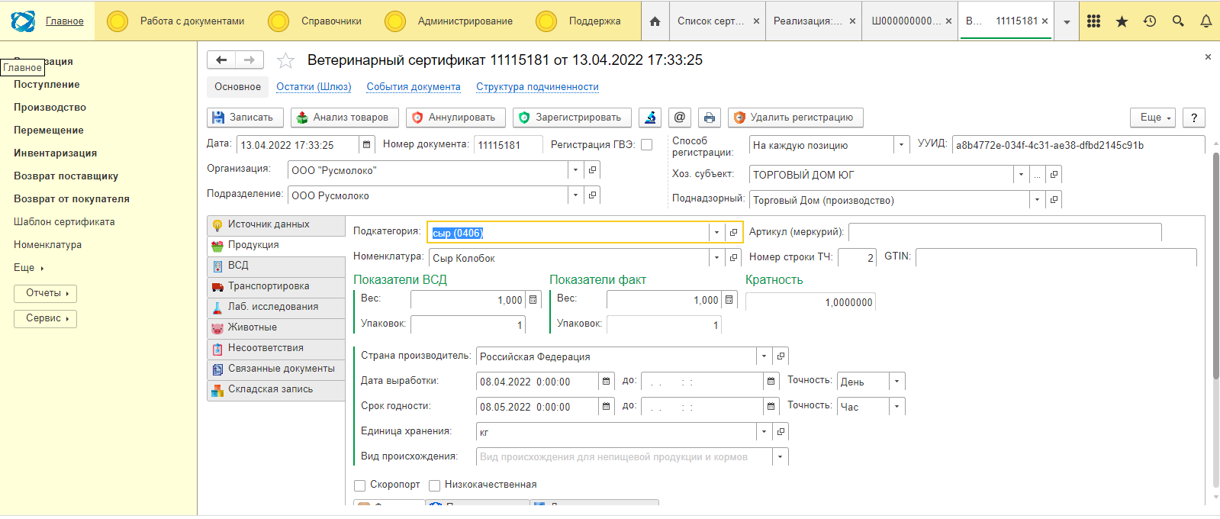
Task: Open calendar for Срок годности start date
Action: [606, 407]
